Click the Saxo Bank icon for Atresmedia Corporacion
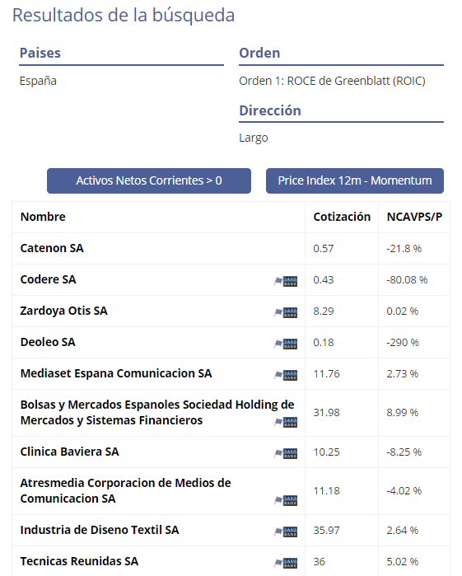Viewport: 462px width, 576px height. [x=286, y=500]
